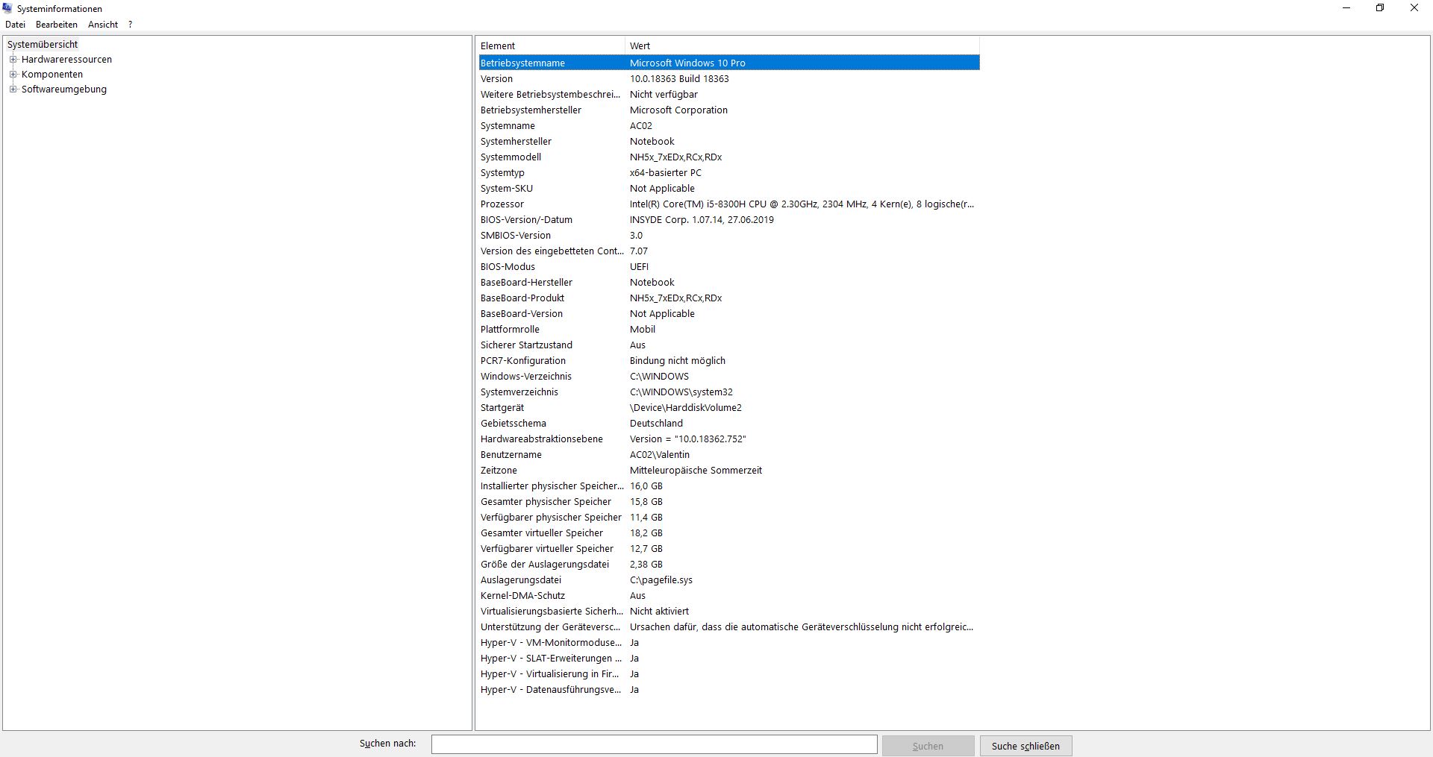Select the System-SKU row
This screenshot has height=757, width=1433.
[x=729, y=189]
